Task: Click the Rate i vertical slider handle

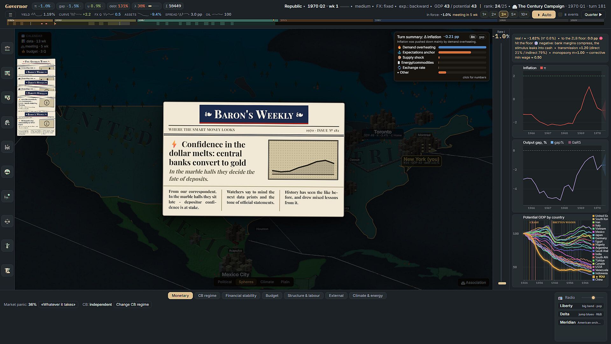Action: tap(502, 283)
